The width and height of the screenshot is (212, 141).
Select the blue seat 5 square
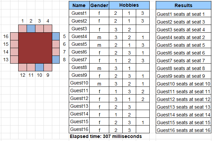click(56, 36)
